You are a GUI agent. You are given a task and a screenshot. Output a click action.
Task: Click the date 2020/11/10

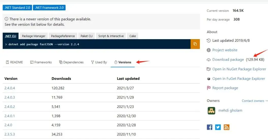pos(126,134)
